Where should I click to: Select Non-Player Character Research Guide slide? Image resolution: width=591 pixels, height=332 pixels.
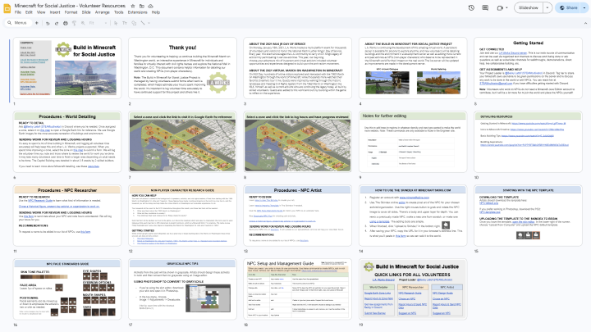point(182,216)
